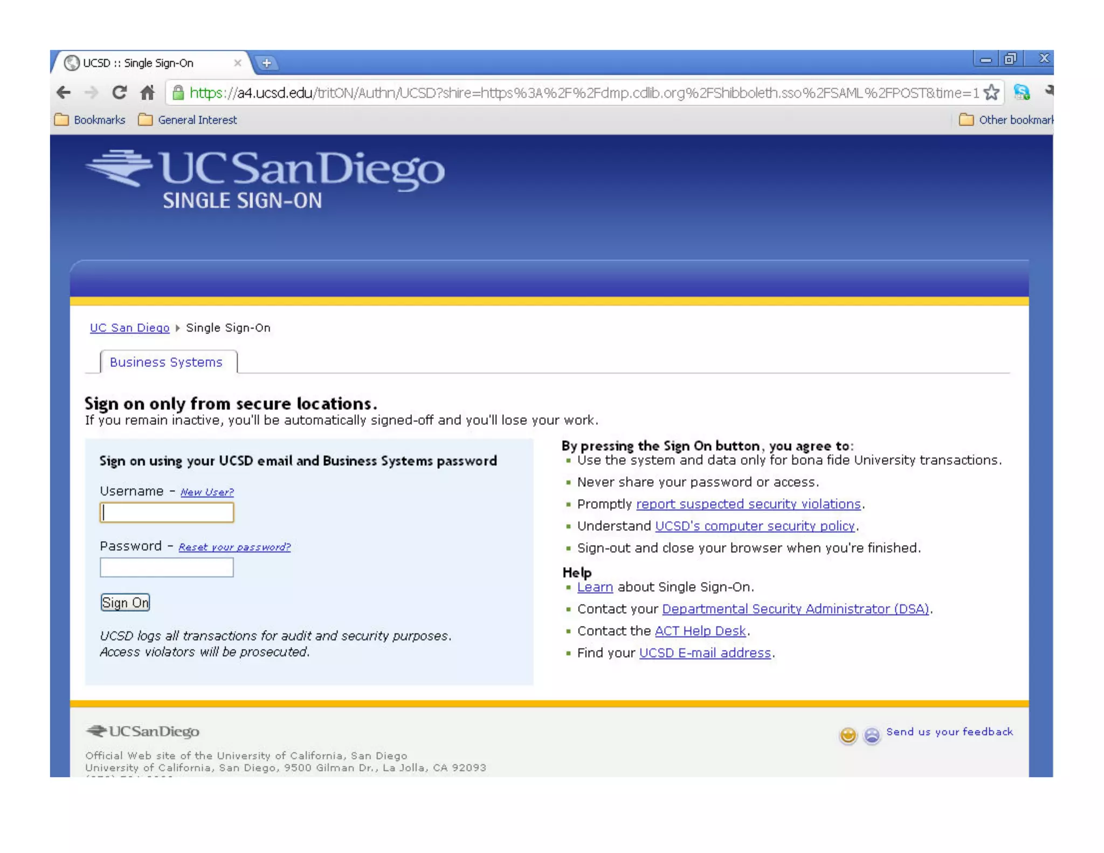Open the Reset your password link
The image size is (1104, 853).
pos(234,547)
